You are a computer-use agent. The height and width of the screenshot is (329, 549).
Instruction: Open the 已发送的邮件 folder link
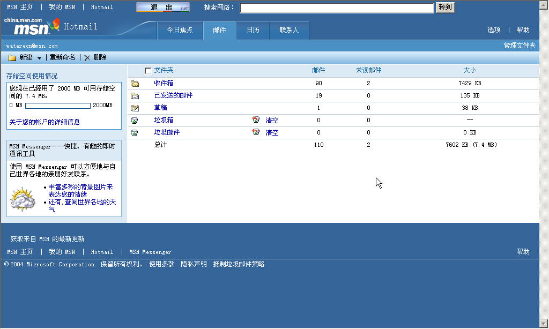(173, 95)
